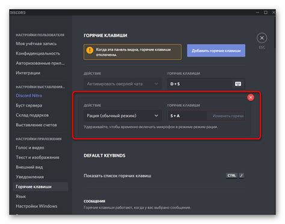Open Настройки Windows section
285x224 pixels.
pos(37,206)
